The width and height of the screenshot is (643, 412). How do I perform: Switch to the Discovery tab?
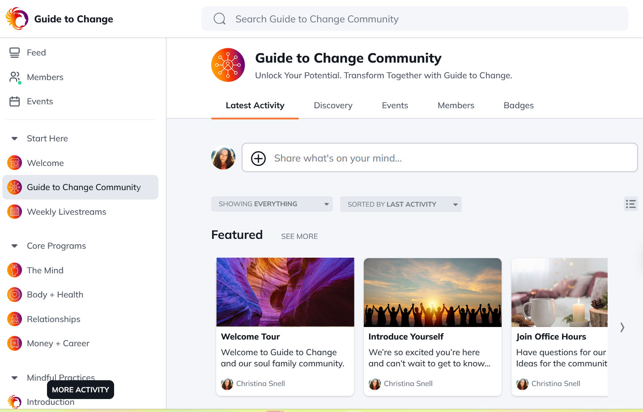click(x=333, y=105)
